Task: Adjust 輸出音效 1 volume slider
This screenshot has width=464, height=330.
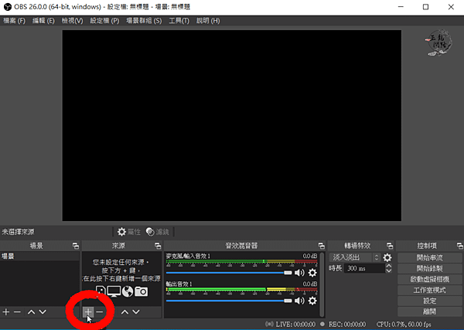Action: [x=229, y=301]
